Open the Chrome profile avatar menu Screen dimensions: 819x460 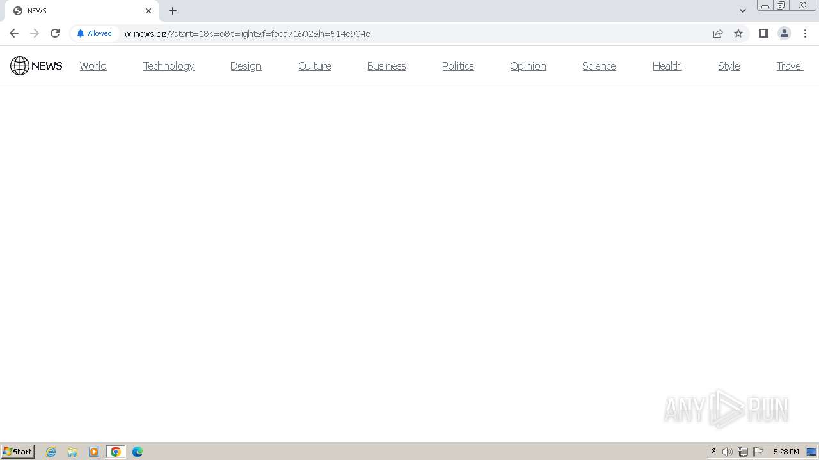coord(784,33)
